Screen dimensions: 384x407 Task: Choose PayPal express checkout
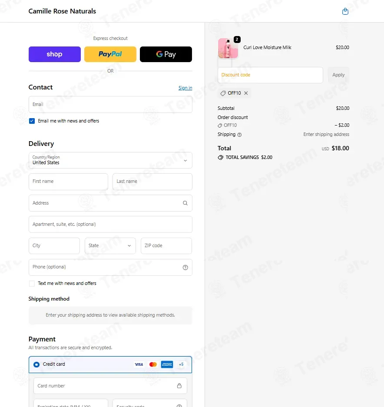(110, 54)
